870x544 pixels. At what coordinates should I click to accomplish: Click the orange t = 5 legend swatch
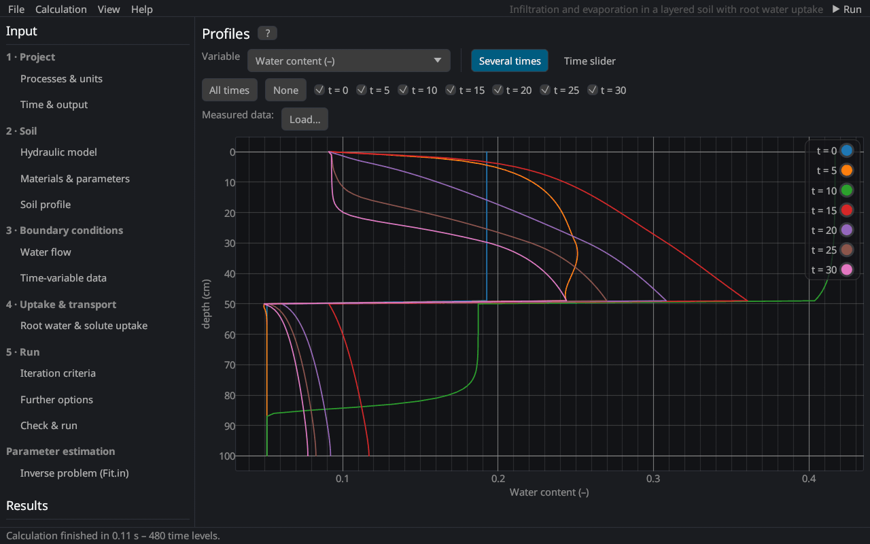pyautogui.click(x=846, y=171)
